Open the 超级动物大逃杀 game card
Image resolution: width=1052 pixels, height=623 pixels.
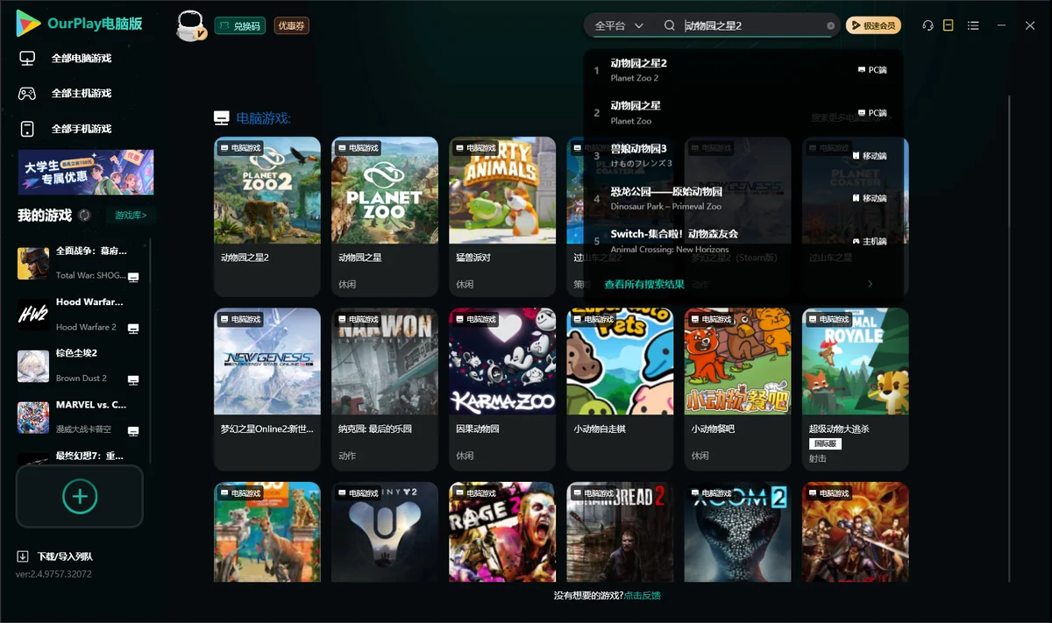coord(856,389)
